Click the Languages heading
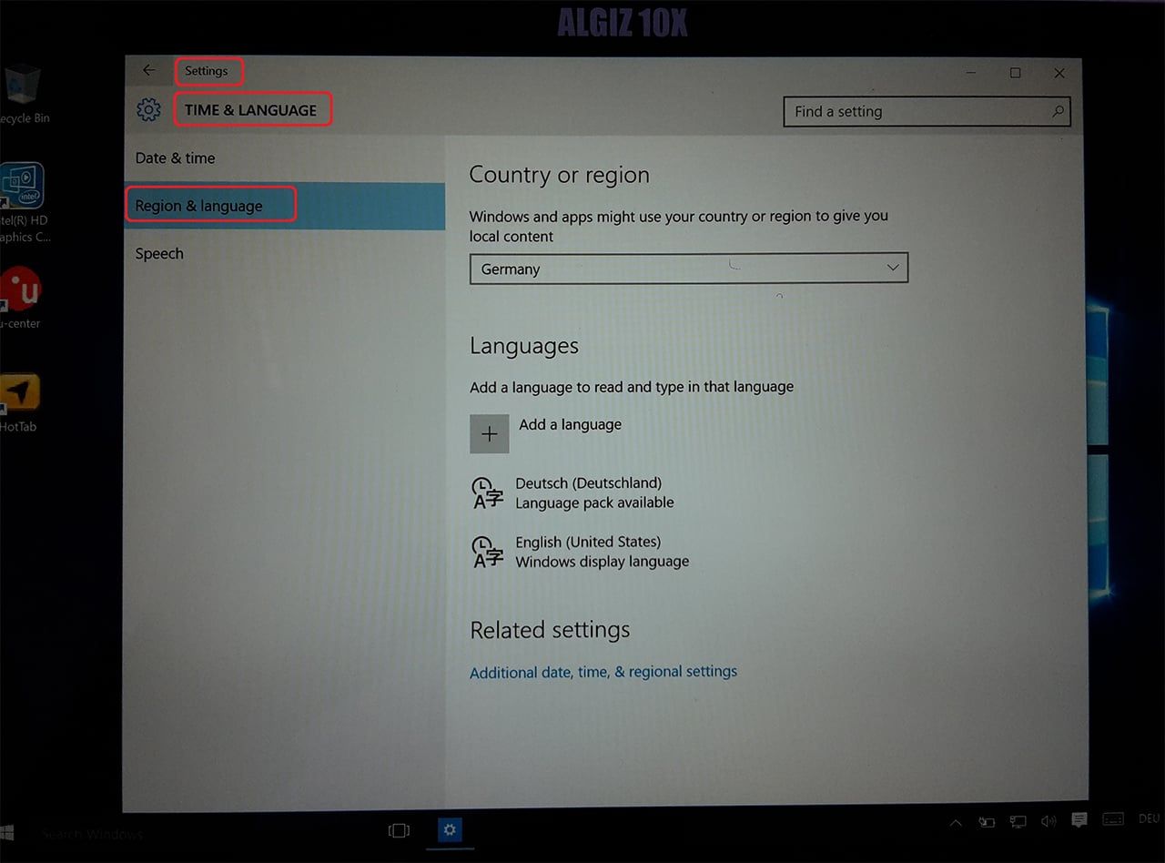The image size is (1165, 863). click(524, 346)
